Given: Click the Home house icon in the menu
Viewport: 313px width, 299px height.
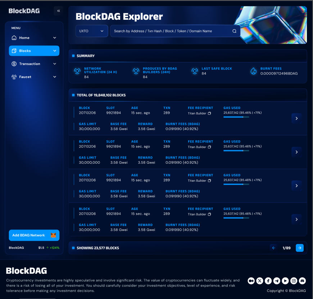Looking at the screenshot, I should [14, 38].
